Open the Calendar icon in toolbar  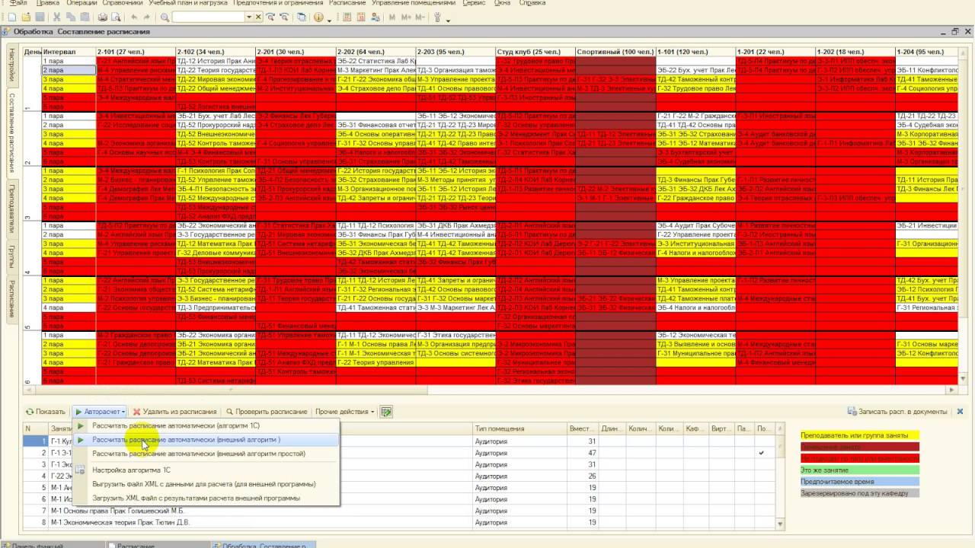[360, 17]
